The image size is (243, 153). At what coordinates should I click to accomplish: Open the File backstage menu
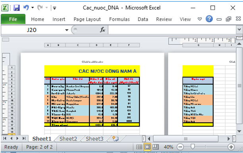click(x=13, y=19)
